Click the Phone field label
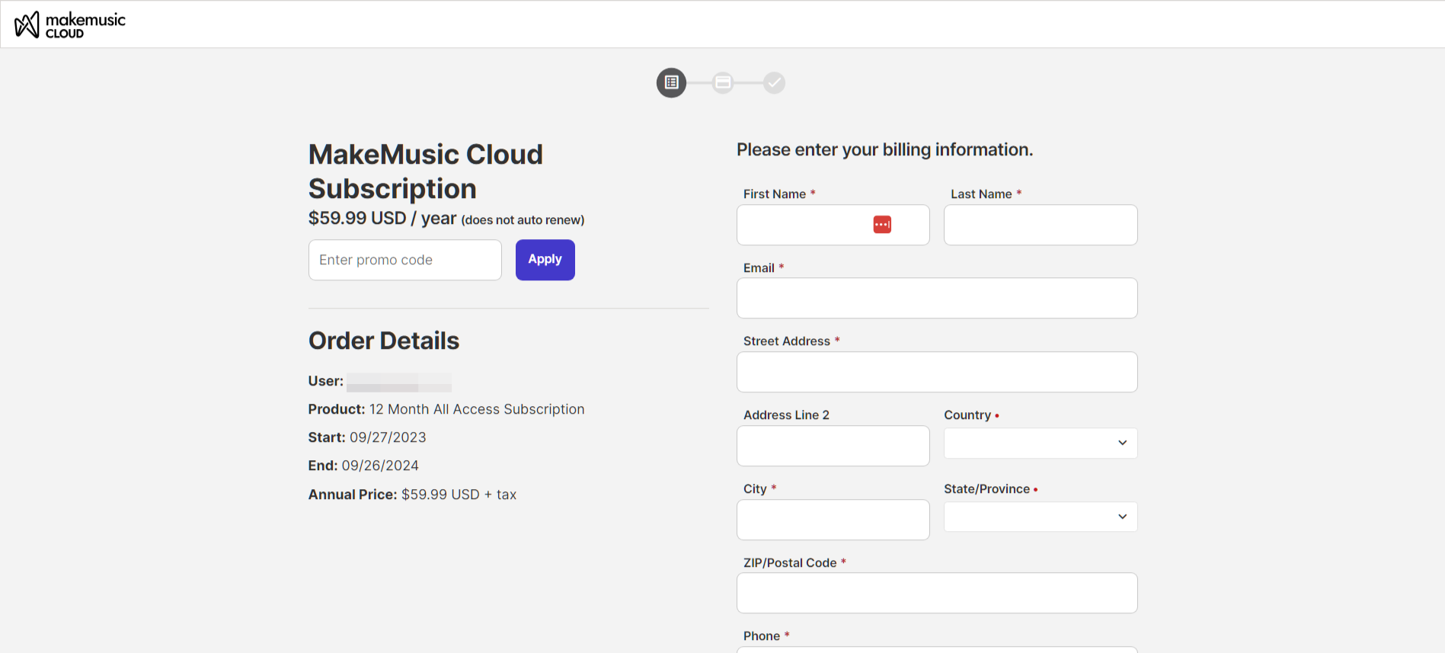 tap(762, 636)
